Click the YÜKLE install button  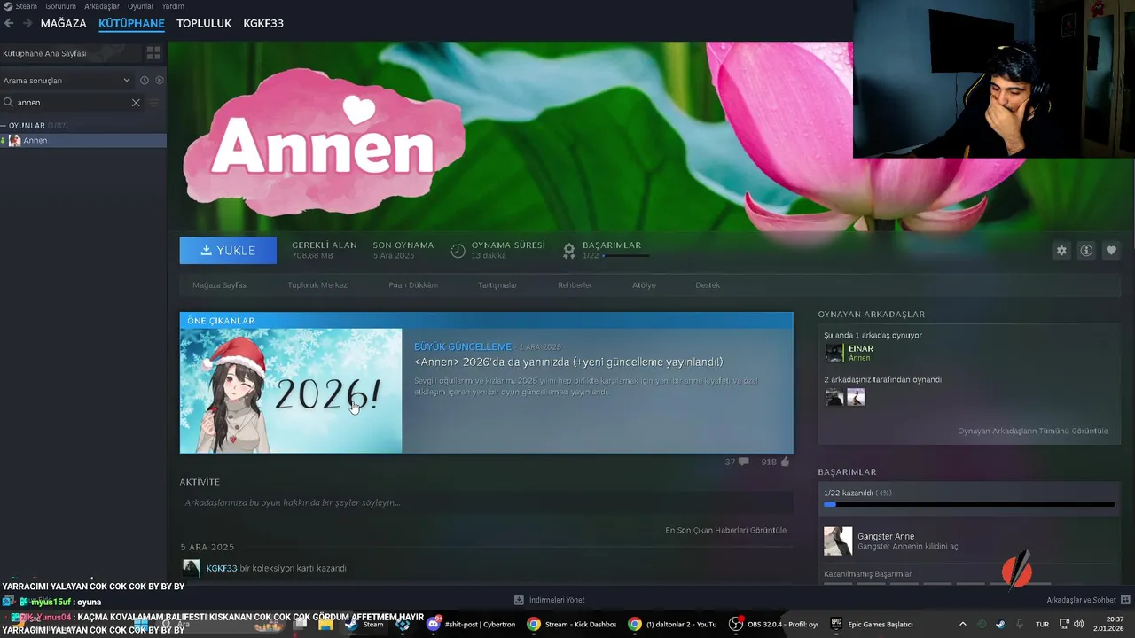228,251
